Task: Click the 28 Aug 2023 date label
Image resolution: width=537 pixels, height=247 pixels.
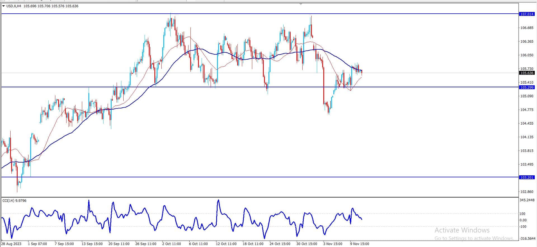Action: pyautogui.click(x=11, y=244)
